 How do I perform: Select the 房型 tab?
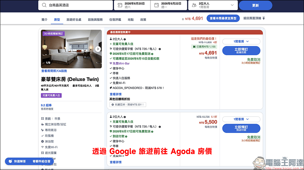[x=57, y=19]
